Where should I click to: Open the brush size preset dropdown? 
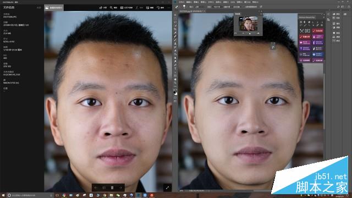coord(185,7)
